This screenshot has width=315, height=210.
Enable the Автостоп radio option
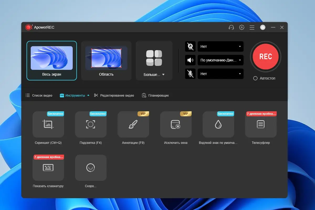(255, 78)
